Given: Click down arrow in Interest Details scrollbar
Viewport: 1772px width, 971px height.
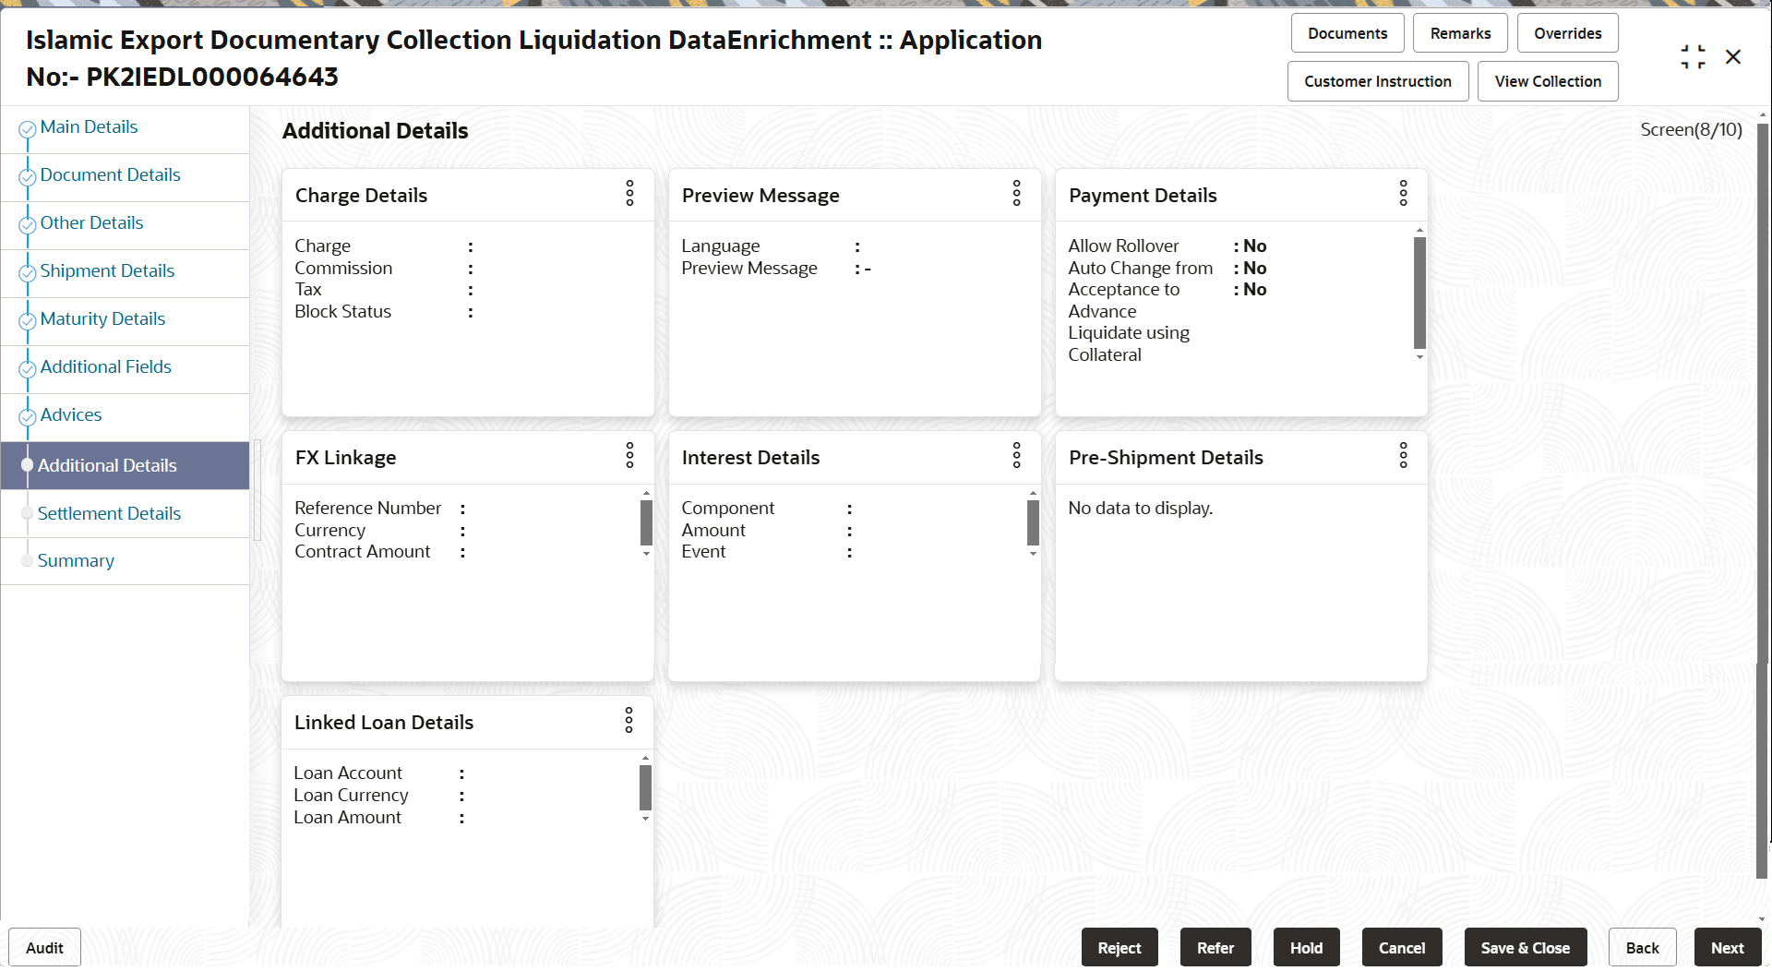Looking at the screenshot, I should 1033,554.
